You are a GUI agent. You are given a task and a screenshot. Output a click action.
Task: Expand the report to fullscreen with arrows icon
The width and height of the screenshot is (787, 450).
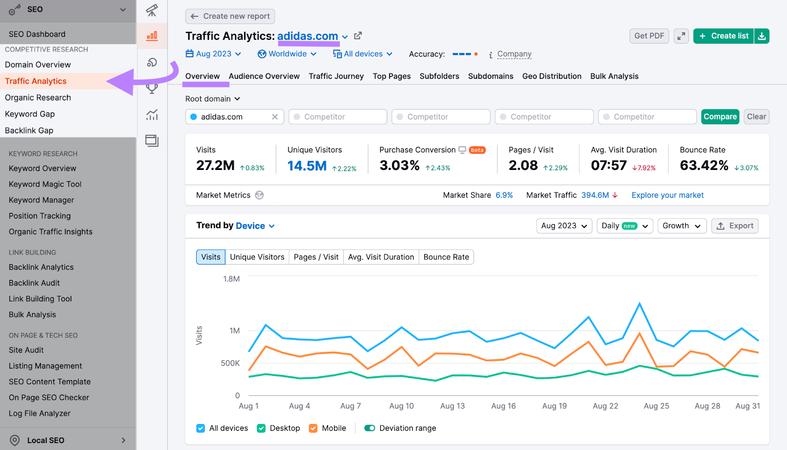pyautogui.click(x=681, y=36)
